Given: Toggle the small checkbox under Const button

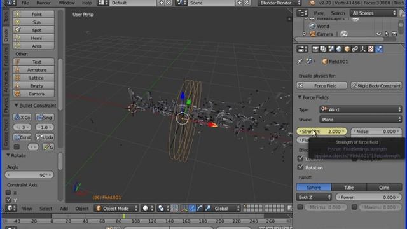Looking at the screenshot, I should pos(17,147).
